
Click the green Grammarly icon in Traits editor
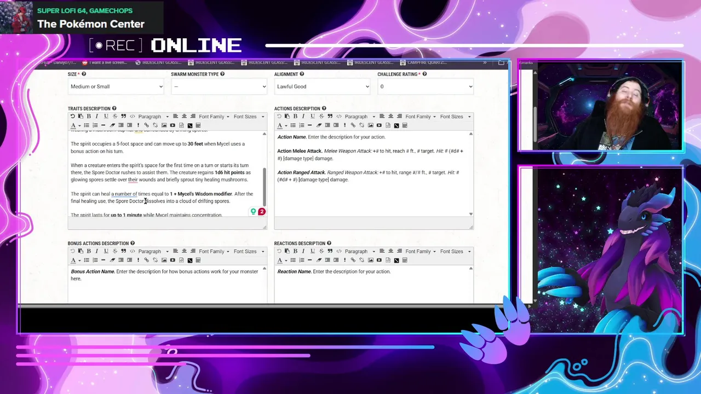(x=253, y=211)
